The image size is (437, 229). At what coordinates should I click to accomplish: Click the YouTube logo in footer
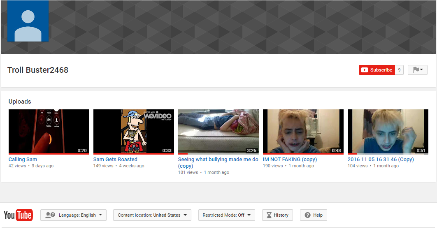[18, 215]
